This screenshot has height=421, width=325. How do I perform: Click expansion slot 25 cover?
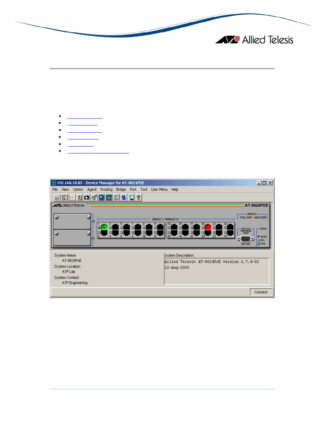tap(72, 221)
